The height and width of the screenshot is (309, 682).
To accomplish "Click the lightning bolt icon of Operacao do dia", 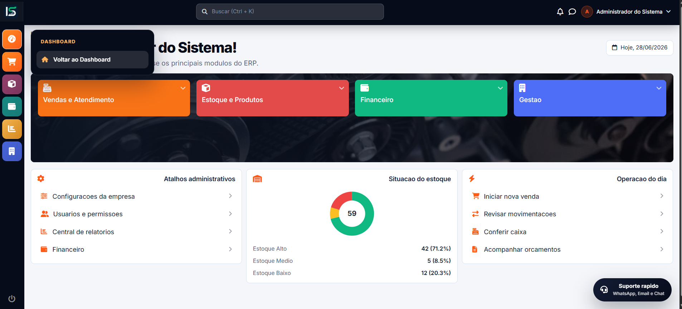I will pos(472,178).
